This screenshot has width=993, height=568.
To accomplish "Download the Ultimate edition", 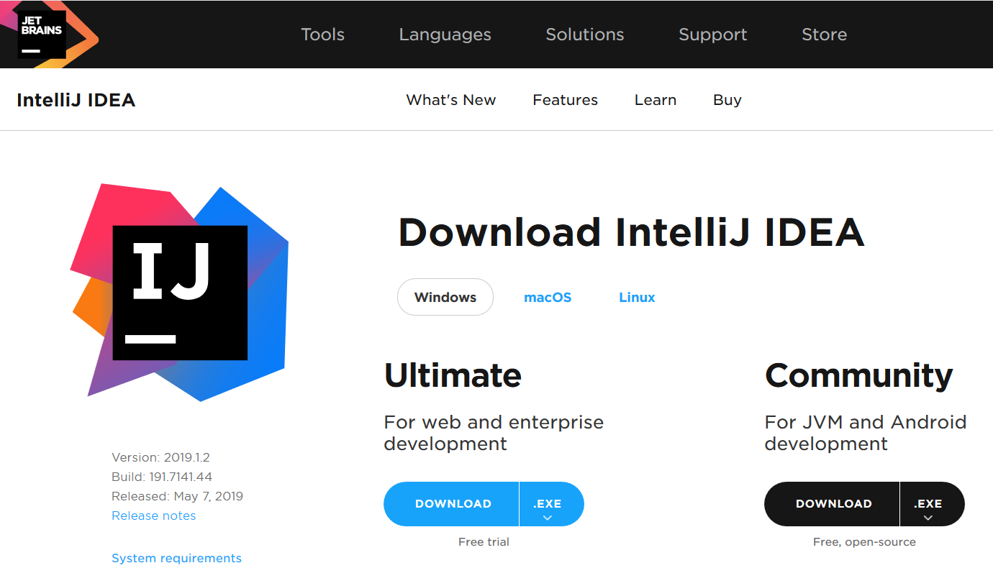I will click(x=452, y=504).
